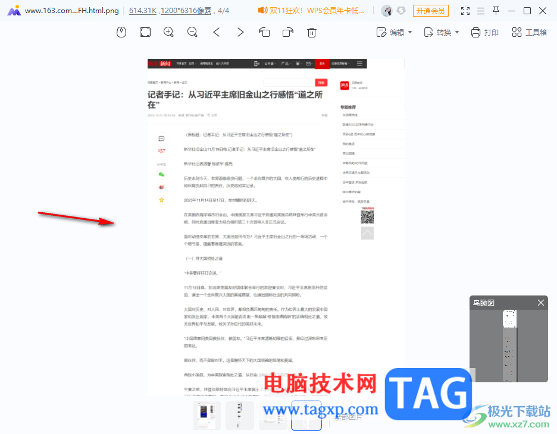Click the fit-to-window icon
The width and height of the screenshot is (557, 434).
tap(145, 32)
